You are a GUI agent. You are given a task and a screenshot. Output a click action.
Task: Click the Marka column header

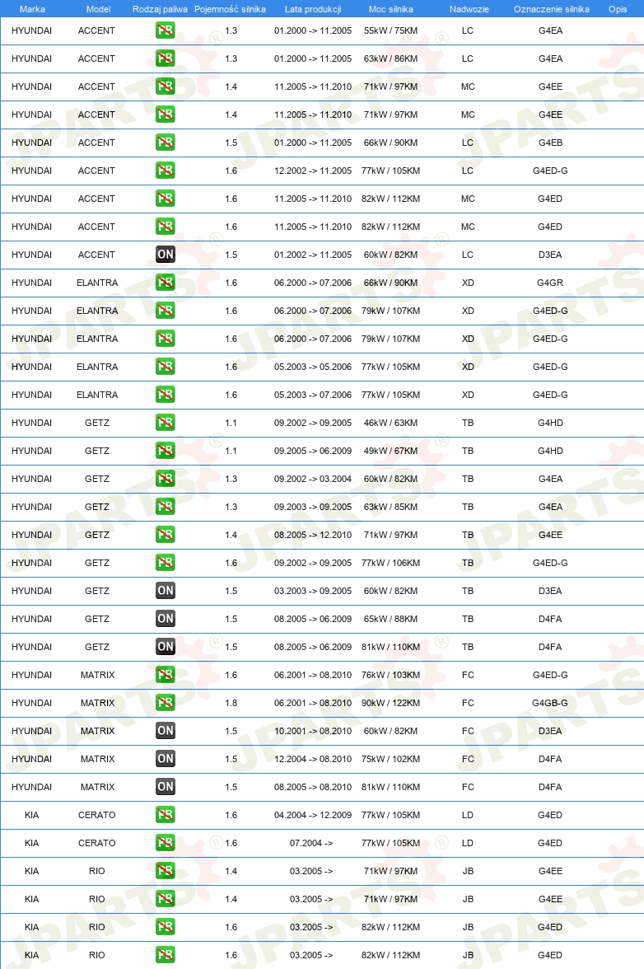(32, 9)
